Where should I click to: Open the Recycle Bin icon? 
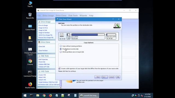(x=30, y=16)
